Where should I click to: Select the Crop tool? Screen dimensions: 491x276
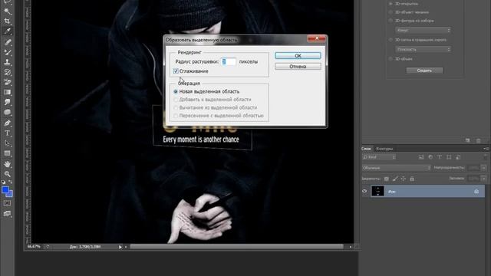point(7,21)
